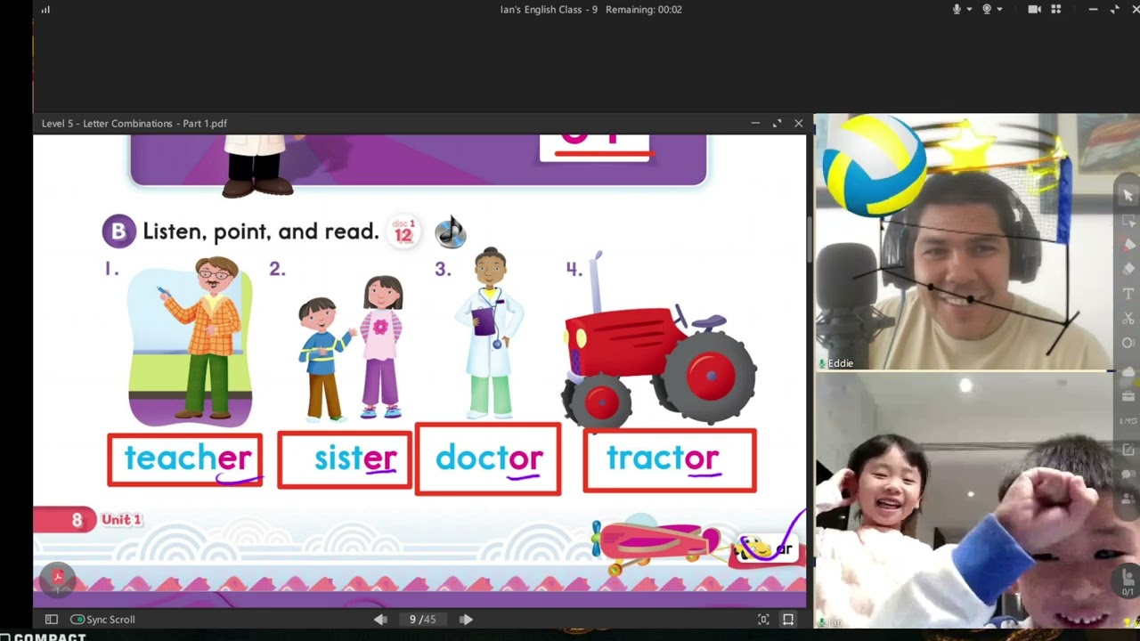The width and height of the screenshot is (1140, 641).
Task: Click the page number 8 label
Action: (x=77, y=520)
